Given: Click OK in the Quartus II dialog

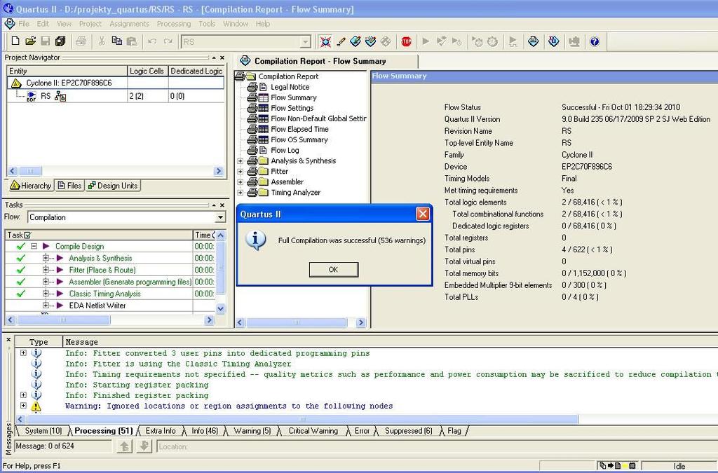Looking at the screenshot, I should (x=333, y=270).
